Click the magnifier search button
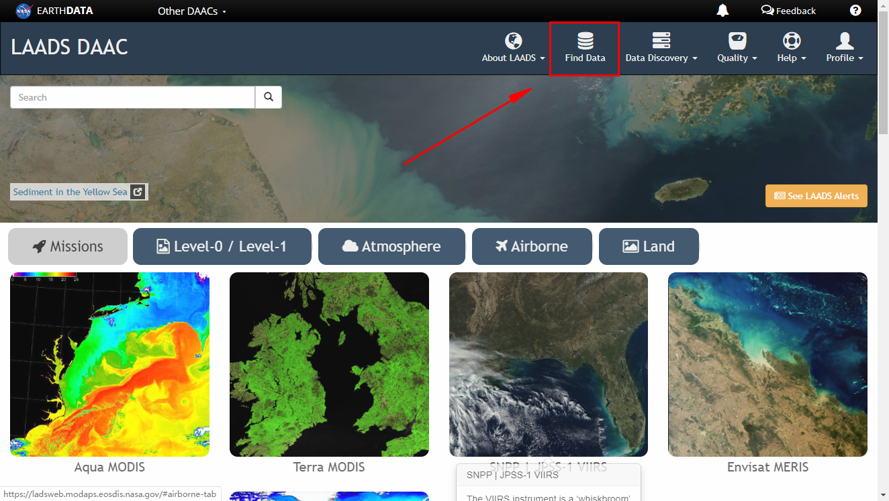This screenshot has width=889, height=501. click(x=269, y=97)
